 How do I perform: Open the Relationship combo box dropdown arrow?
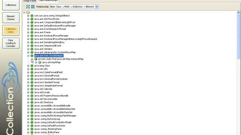96,7
